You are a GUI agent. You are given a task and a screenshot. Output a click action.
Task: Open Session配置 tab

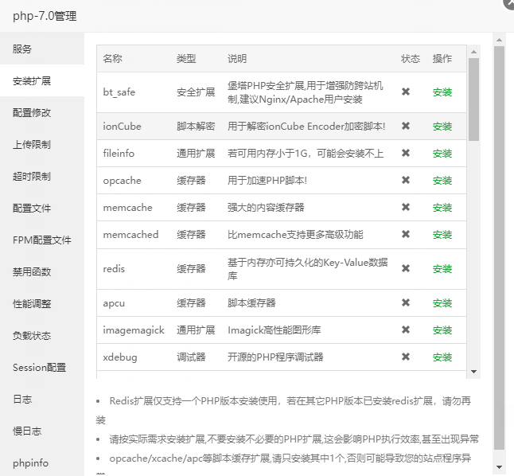point(42,367)
